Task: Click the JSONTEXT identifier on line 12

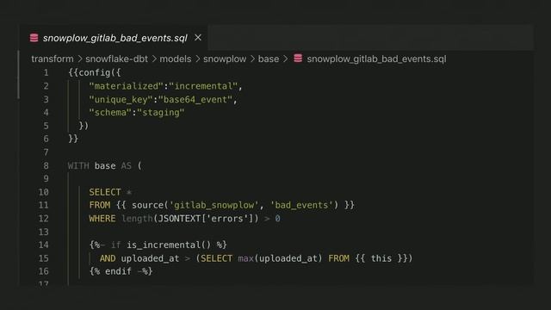Action: tap(180, 219)
